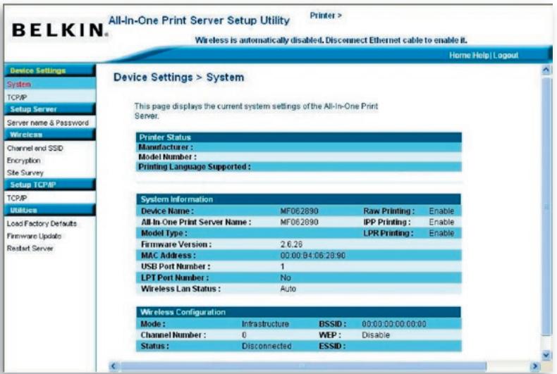Open the Encryption settings page
The height and width of the screenshot is (374, 557).
pyautogui.click(x=23, y=161)
